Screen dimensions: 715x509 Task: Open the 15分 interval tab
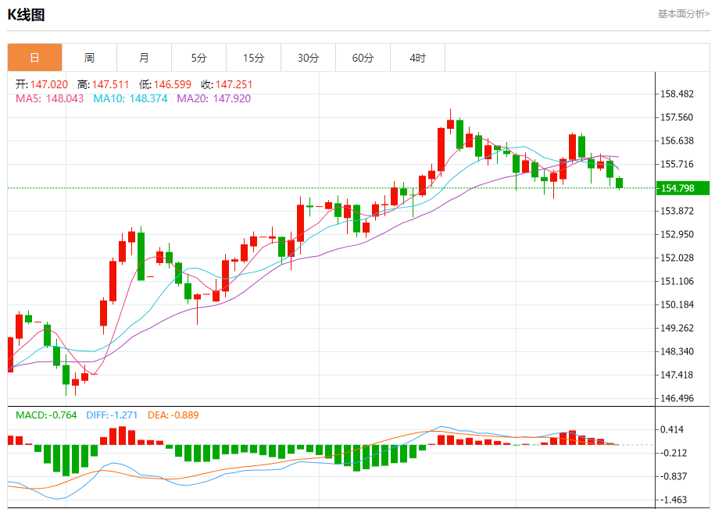[253, 58]
